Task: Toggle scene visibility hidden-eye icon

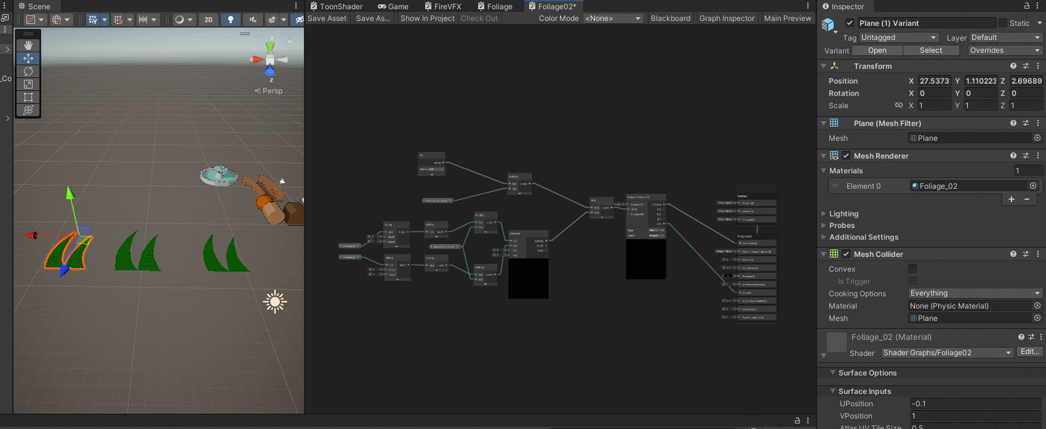Action: point(299,20)
